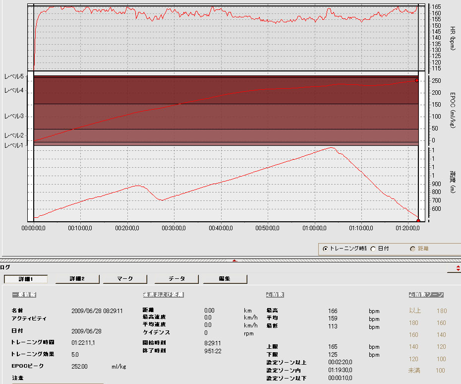This screenshot has width=461, height=384.
Task: Click the 01:00:00,0 time axis label
Action: (x=315, y=228)
